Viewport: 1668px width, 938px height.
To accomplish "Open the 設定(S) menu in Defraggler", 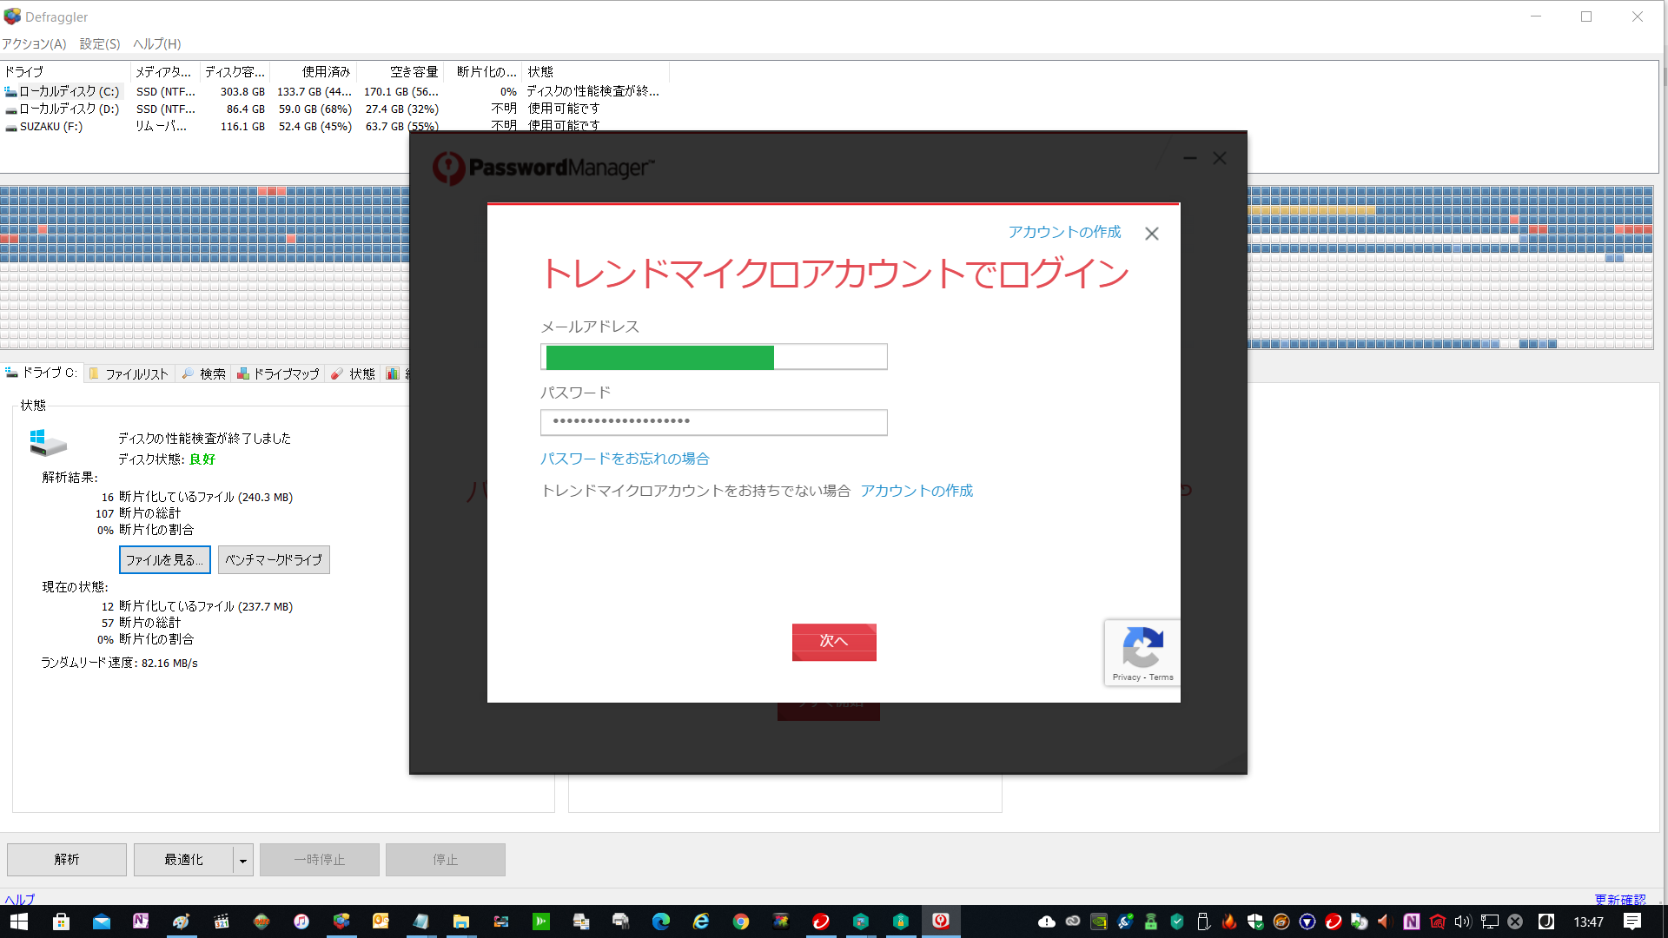I will (100, 44).
